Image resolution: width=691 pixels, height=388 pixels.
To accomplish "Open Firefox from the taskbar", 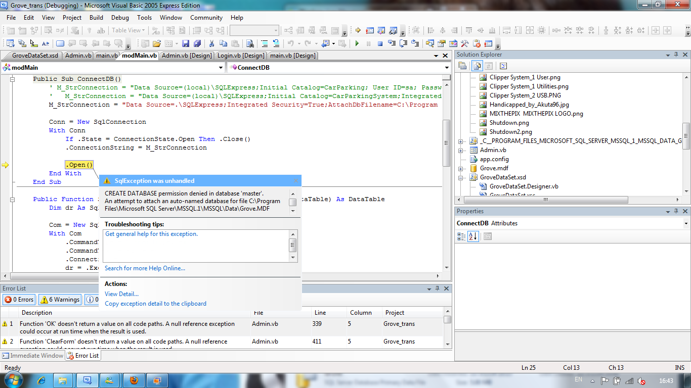I will (134, 380).
